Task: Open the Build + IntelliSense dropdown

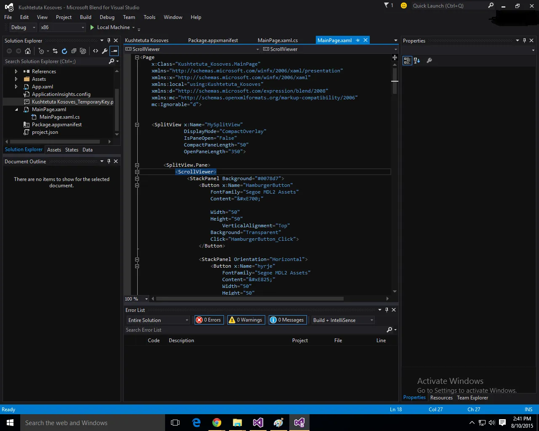Action: point(343,320)
